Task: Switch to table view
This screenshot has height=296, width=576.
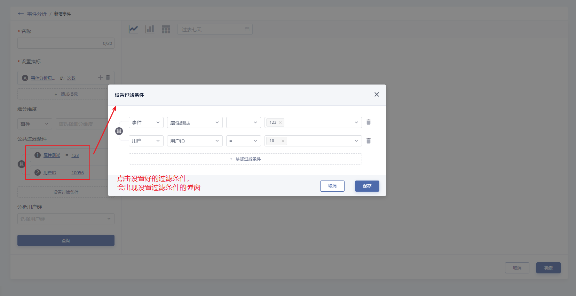Action: pos(166,29)
